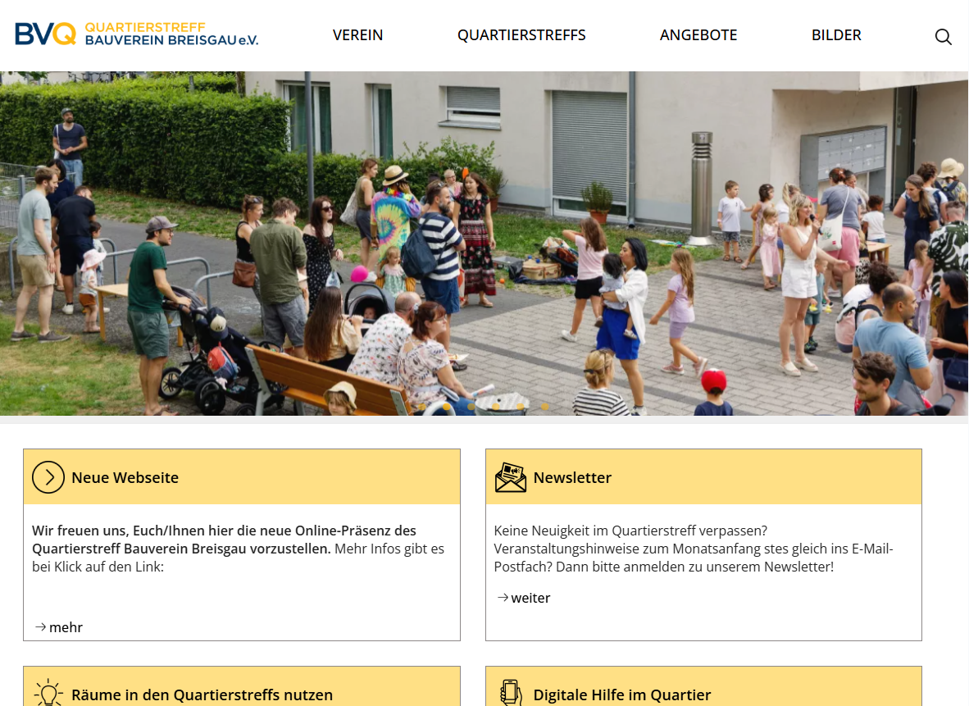Viewport: 969px width, 706px height.
Task: Click the lightbulb icon beside Räume nutzen
Action: [x=48, y=694]
